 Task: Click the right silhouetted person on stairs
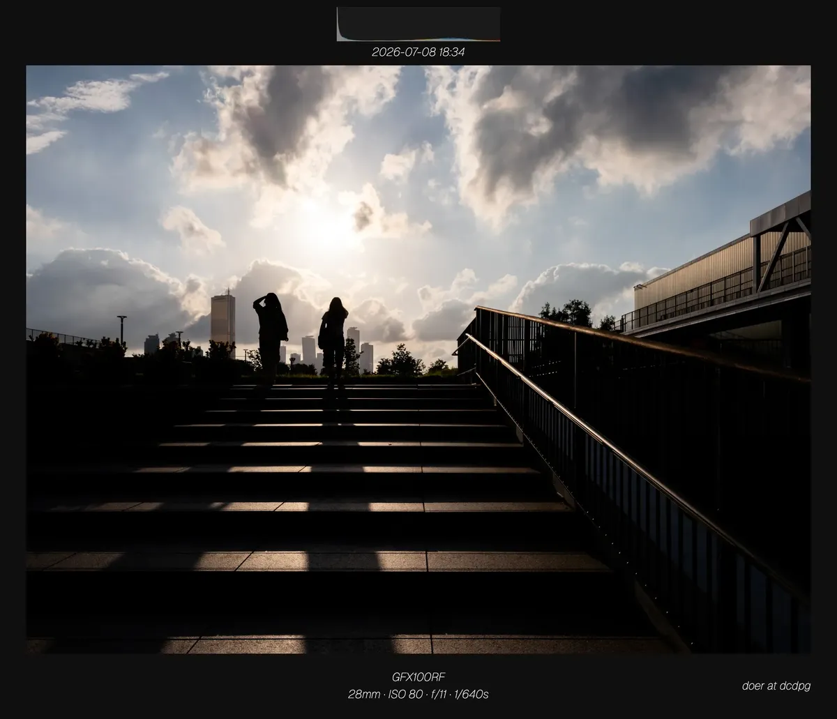point(333,340)
